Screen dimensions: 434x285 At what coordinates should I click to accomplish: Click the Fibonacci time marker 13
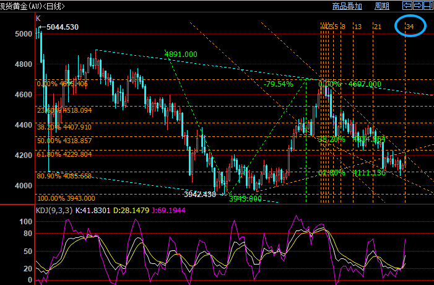click(358, 27)
